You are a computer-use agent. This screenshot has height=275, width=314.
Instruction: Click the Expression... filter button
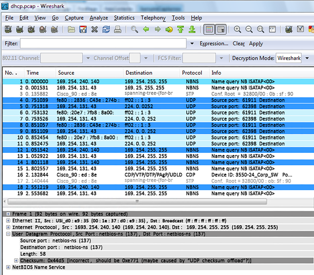pos(214,43)
